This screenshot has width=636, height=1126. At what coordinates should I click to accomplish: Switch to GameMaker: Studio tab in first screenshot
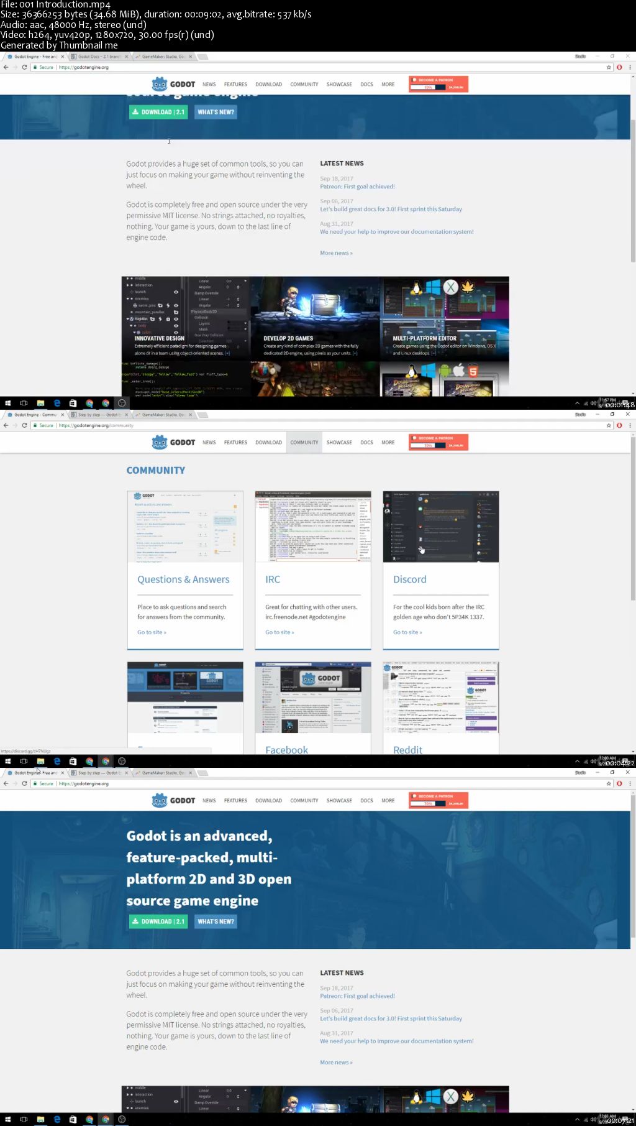point(163,57)
